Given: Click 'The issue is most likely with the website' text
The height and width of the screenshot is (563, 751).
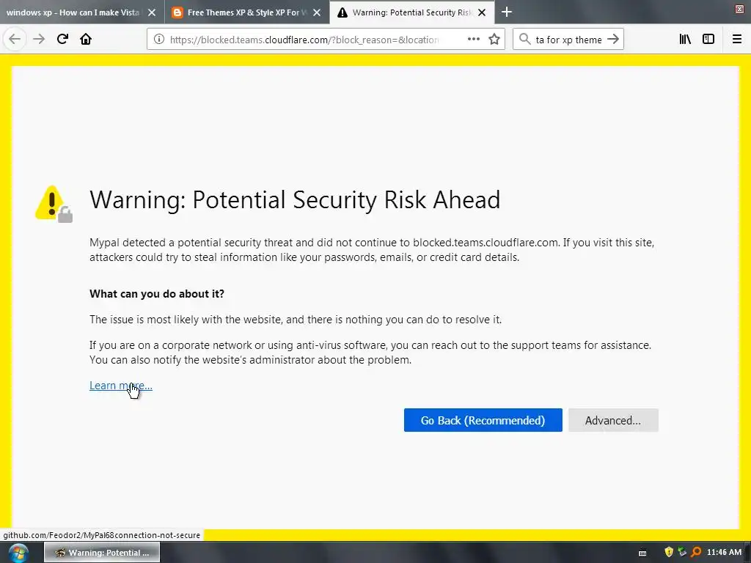Looking at the screenshot, I should coord(296,320).
